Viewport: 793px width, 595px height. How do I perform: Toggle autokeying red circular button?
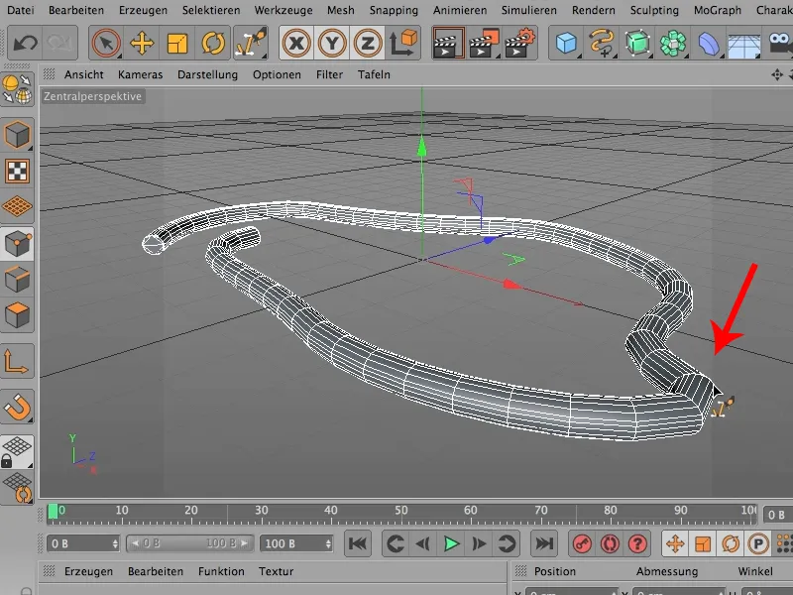610,543
